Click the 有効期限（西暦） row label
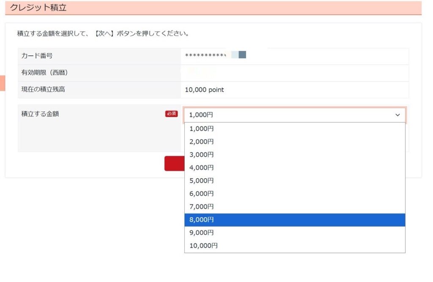 click(45, 73)
